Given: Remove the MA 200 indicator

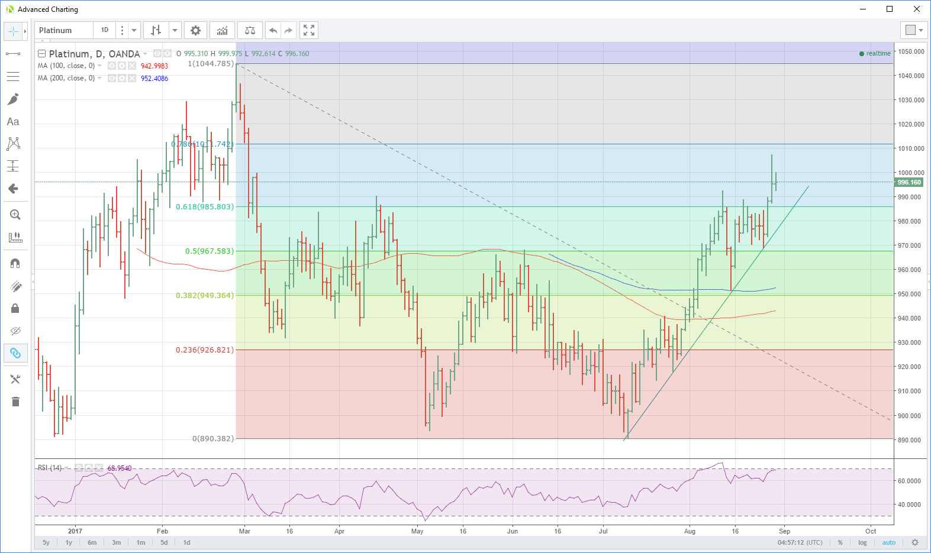Looking at the screenshot, I should pos(132,78).
